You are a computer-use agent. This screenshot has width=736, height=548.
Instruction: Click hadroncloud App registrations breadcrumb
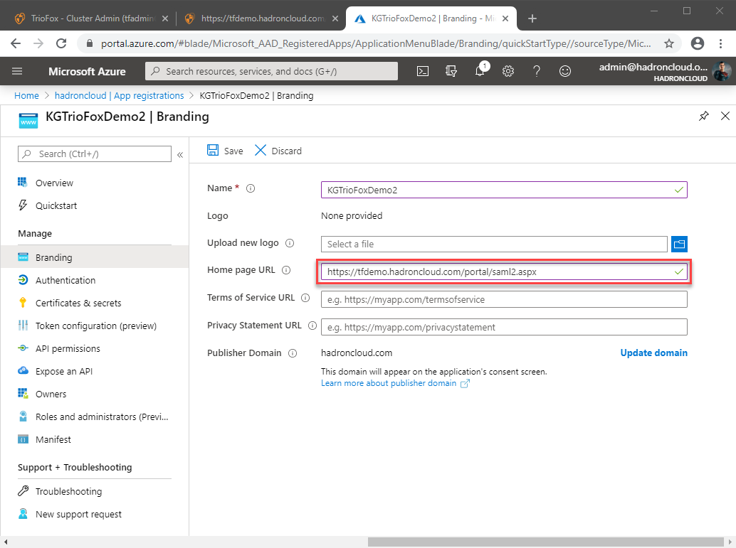119,96
